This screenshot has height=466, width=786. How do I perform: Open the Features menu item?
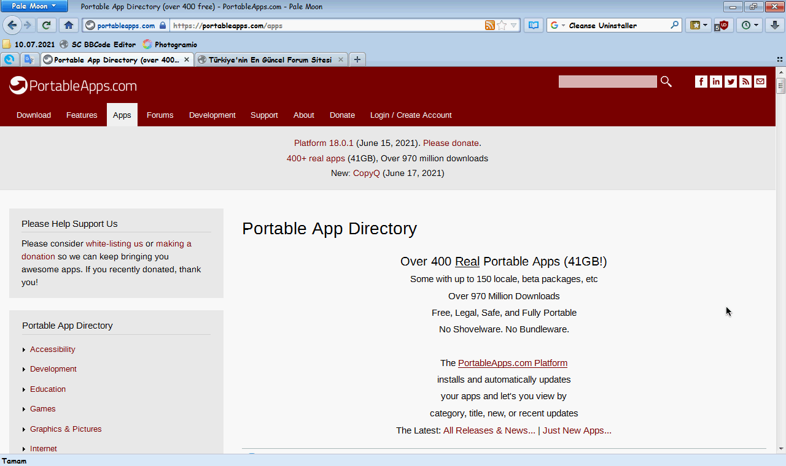pos(82,115)
